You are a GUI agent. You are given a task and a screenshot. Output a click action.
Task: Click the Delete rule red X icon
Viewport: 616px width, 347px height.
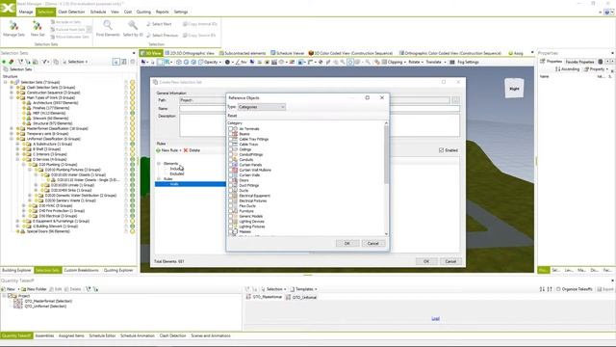click(x=186, y=150)
